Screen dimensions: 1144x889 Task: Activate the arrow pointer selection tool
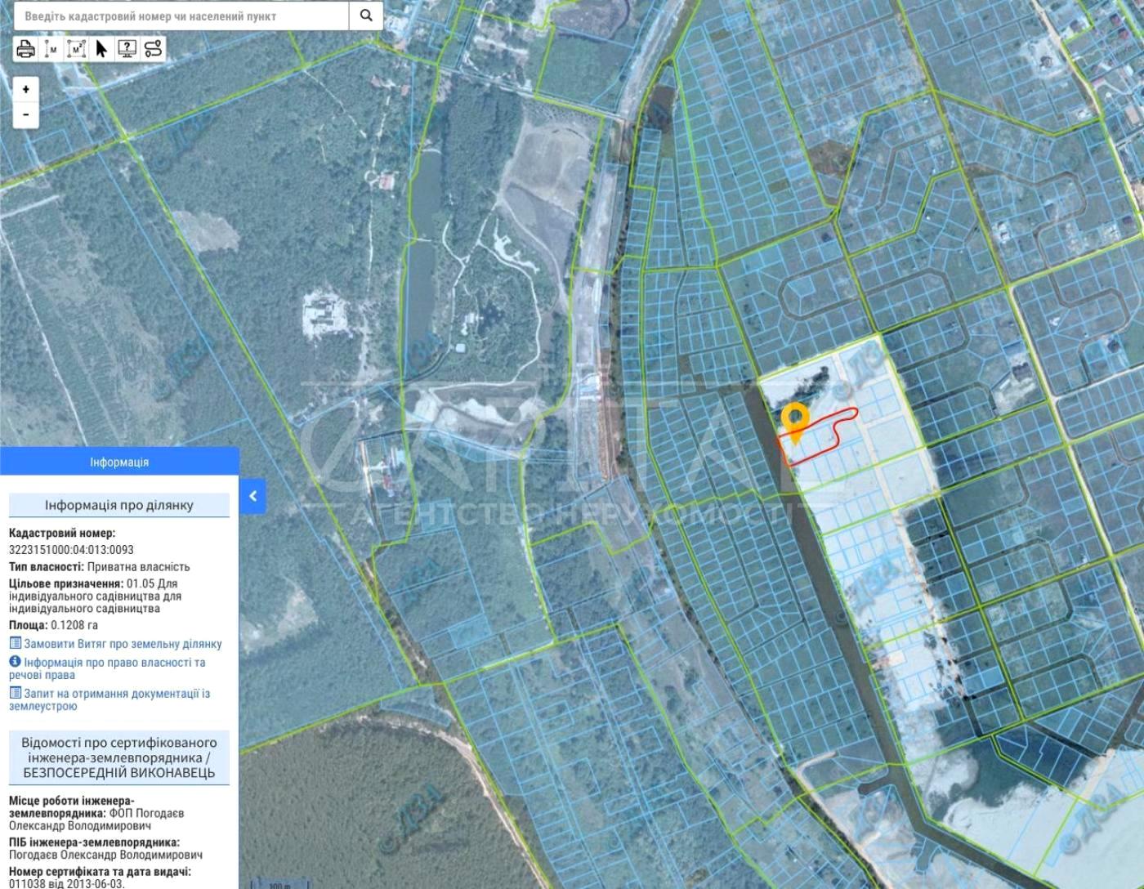101,49
